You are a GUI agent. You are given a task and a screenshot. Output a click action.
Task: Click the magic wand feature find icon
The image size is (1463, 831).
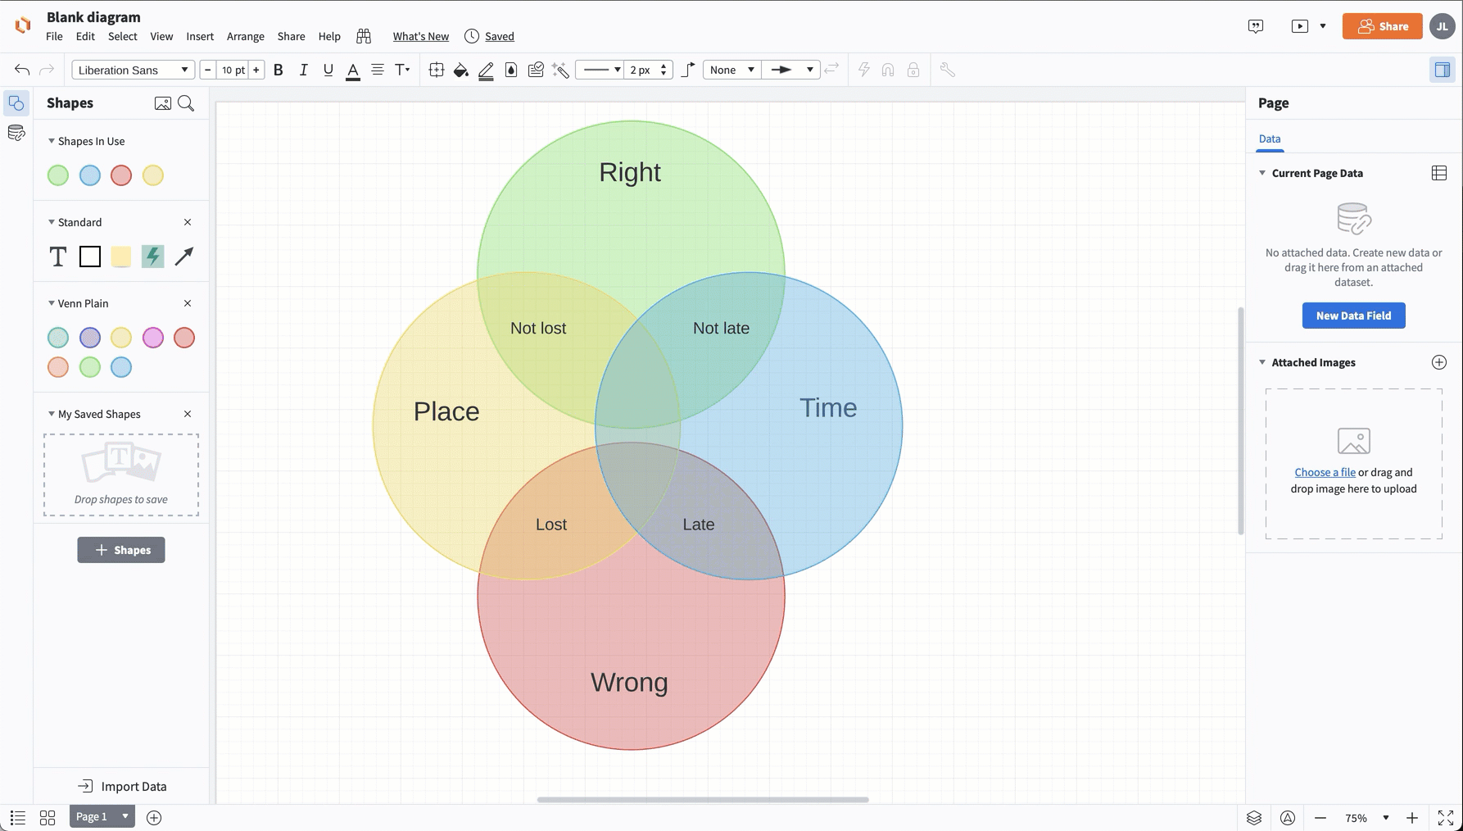click(560, 70)
